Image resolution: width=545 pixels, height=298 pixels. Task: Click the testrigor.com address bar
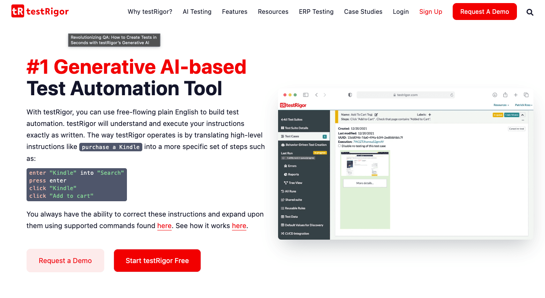(x=405, y=95)
